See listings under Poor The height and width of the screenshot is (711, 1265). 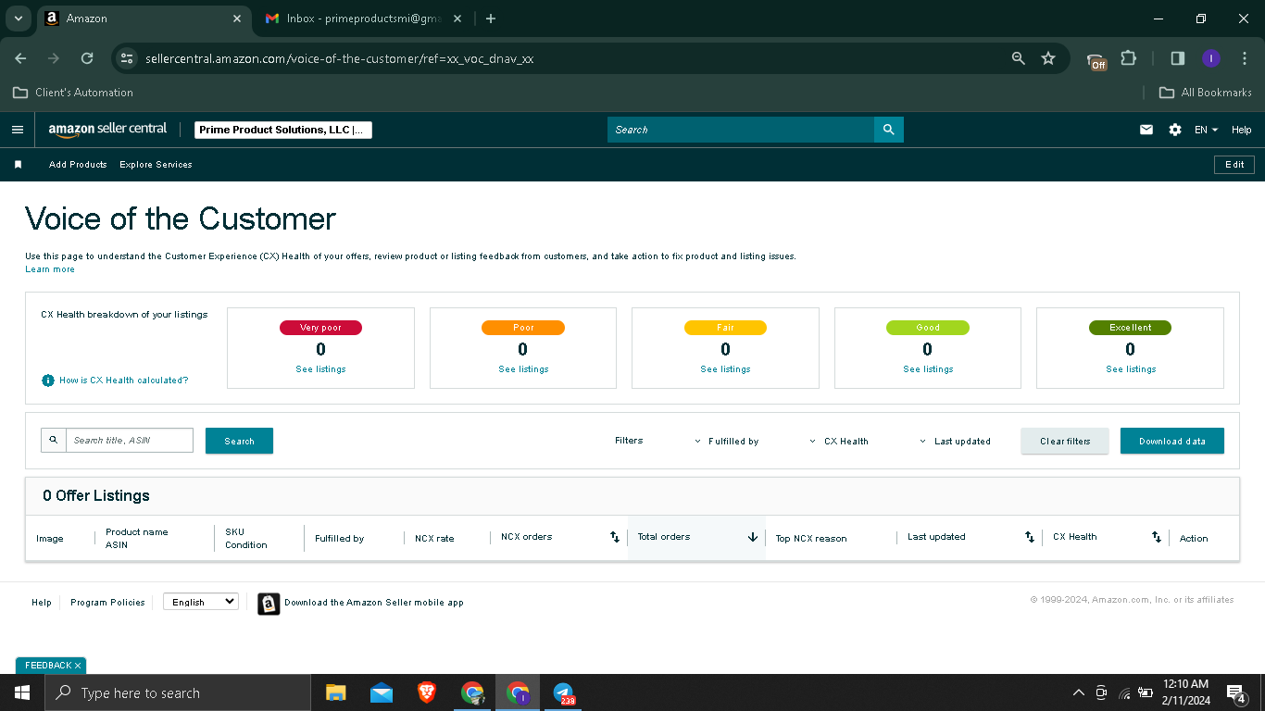[523, 369]
